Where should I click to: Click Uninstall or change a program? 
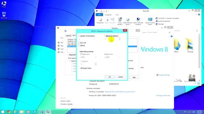167,18
